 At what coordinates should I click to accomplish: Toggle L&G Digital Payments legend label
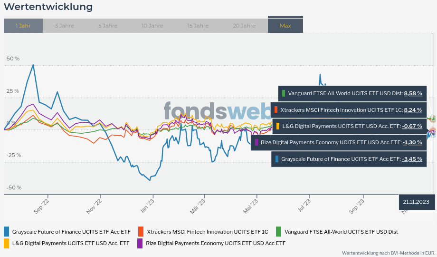pos(71,243)
